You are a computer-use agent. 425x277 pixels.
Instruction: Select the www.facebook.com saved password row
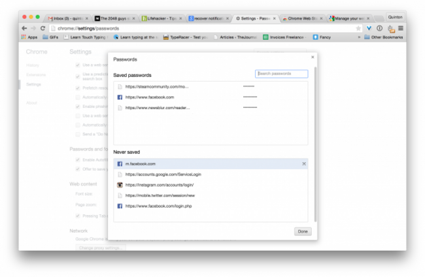[x=211, y=97]
